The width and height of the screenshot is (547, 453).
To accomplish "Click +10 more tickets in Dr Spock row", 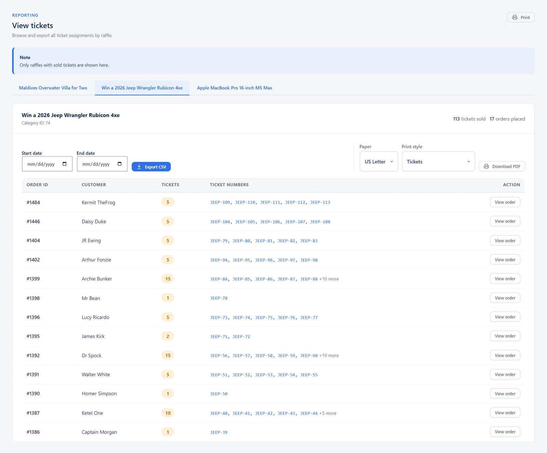I will pyautogui.click(x=329, y=356).
